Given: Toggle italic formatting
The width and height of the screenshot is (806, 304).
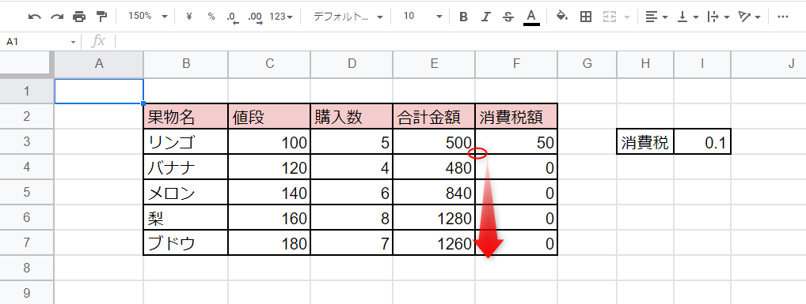Looking at the screenshot, I should click(x=486, y=17).
